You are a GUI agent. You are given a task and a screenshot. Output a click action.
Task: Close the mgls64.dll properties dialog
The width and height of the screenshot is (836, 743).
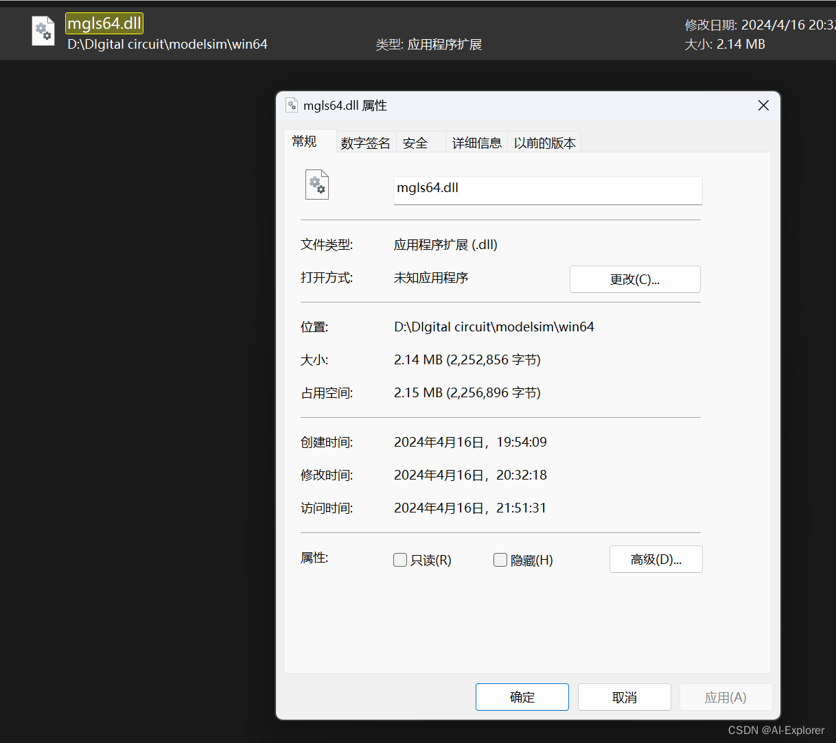tap(763, 106)
